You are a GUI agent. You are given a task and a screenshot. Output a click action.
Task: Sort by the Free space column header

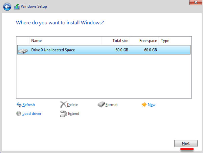144,41
